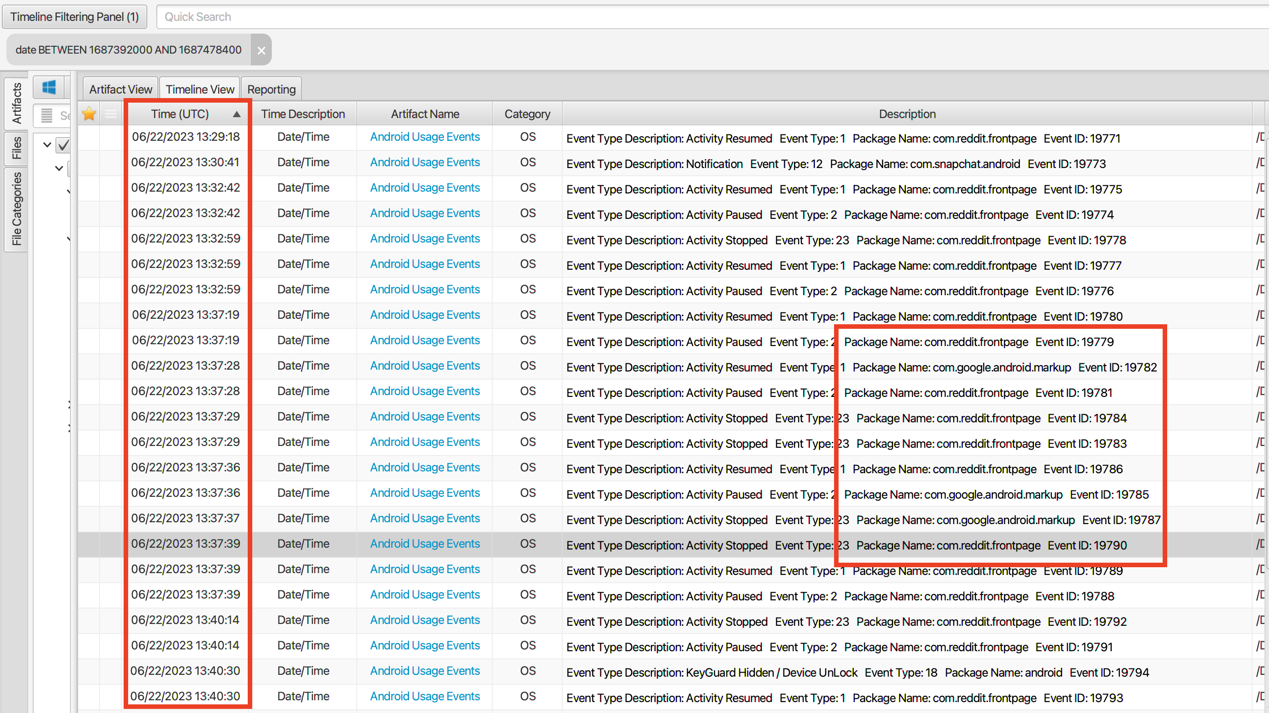Screen dimensions: 1269x713
Task: Open Android Usage Events link at 13:29:18
Action: [425, 137]
